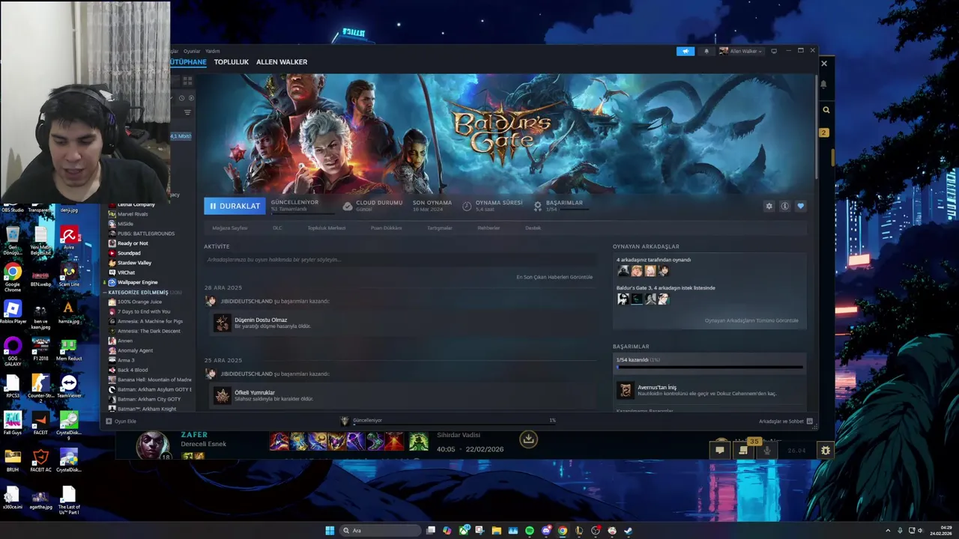Open Spotify from Windows taskbar
Viewport: 959px width, 539px height.
pos(529,531)
